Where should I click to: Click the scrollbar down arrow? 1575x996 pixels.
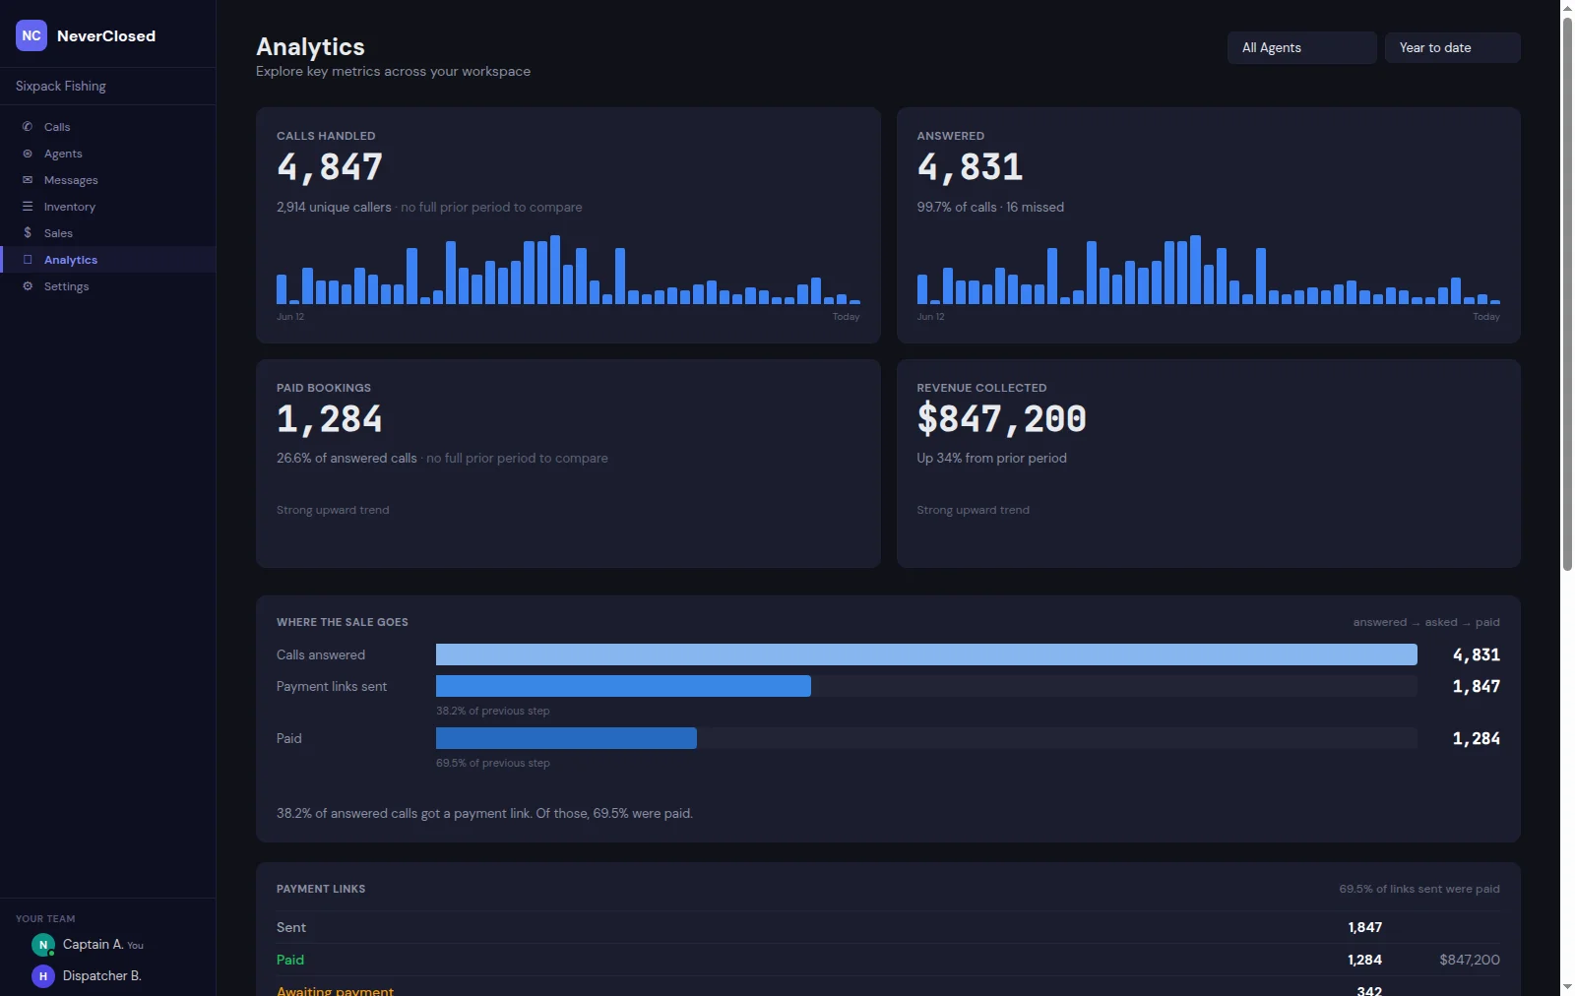pos(1567,987)
